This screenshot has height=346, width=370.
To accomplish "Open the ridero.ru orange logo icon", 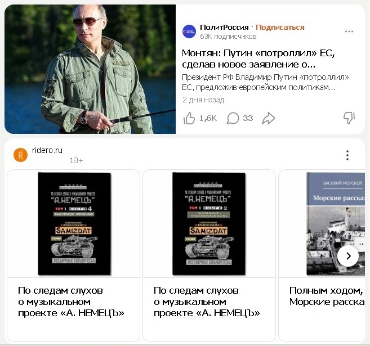I will pos(20,155).
